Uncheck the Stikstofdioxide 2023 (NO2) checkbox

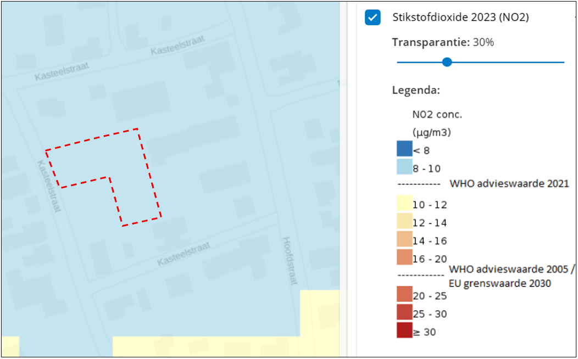point(373,18)
